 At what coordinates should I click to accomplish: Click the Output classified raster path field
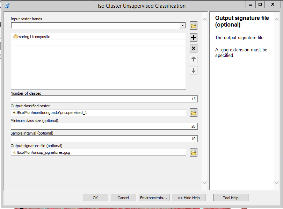pyautogui.click(x=99, y=113)
